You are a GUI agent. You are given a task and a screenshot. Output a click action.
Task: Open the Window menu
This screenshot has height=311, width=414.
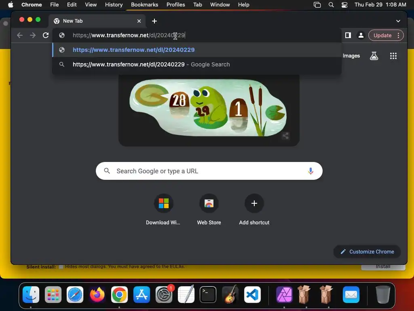click(220, 4)
